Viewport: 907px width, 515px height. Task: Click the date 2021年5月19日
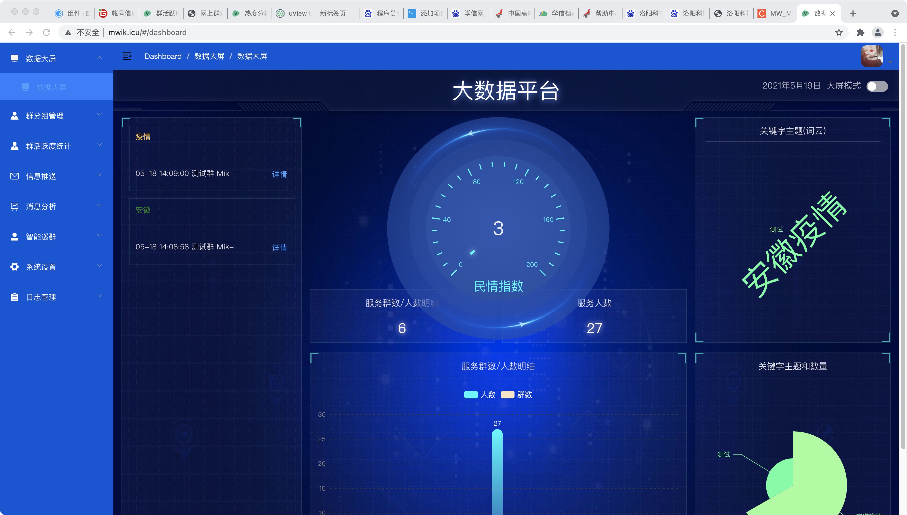[791, 86]
